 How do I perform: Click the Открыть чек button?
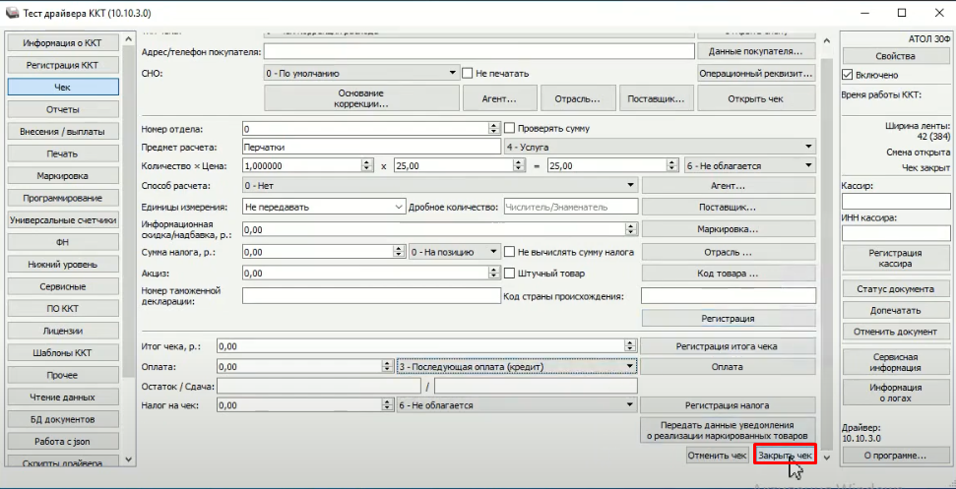pos(756,98)
